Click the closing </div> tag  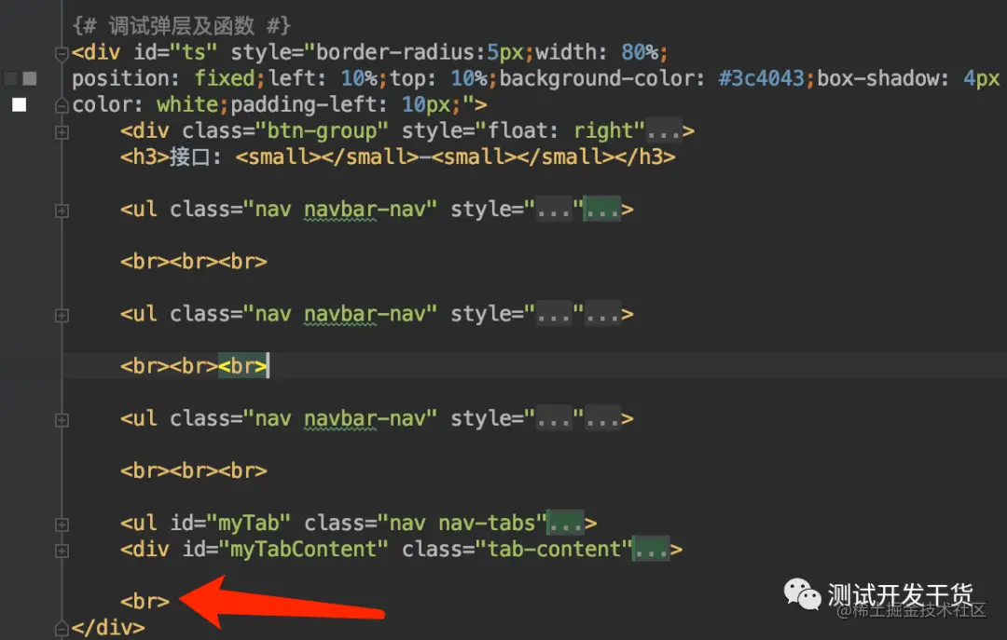(108, 629)
